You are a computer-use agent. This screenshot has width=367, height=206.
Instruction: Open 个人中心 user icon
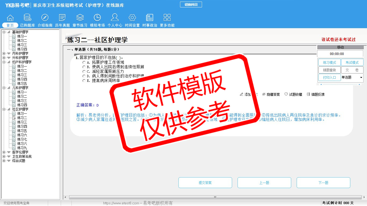[115, 18]
